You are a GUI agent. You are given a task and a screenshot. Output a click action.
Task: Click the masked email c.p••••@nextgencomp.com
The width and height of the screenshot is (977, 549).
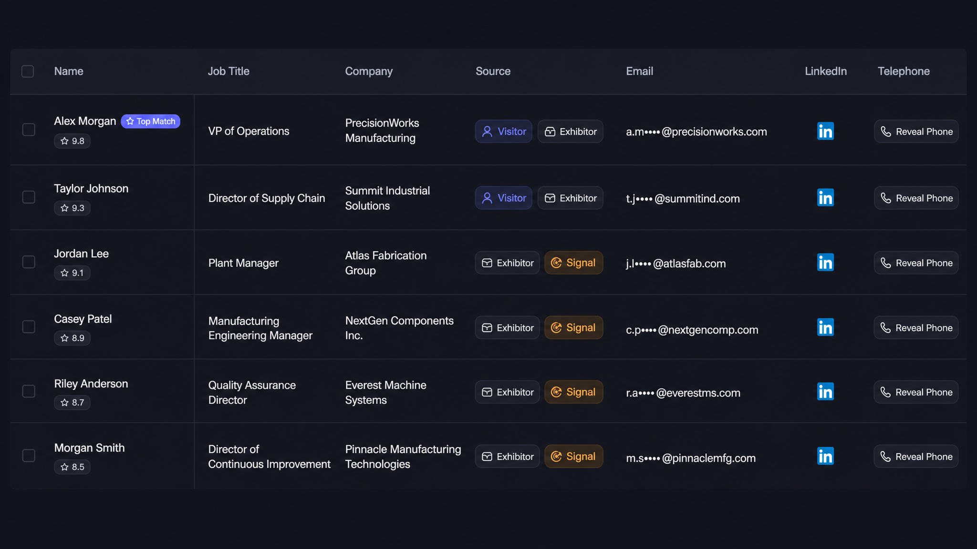[x=692, y=330]
